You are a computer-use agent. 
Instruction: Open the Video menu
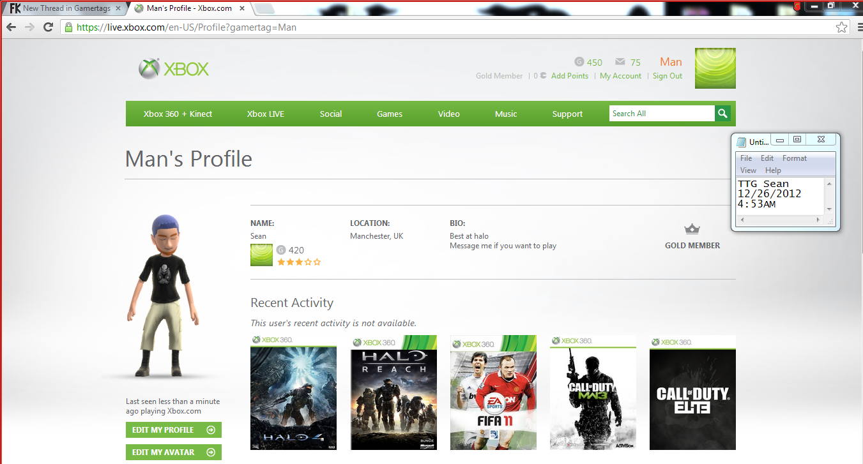click(449, 114)
